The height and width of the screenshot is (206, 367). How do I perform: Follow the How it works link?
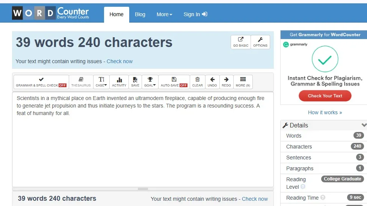click(325, 112)
